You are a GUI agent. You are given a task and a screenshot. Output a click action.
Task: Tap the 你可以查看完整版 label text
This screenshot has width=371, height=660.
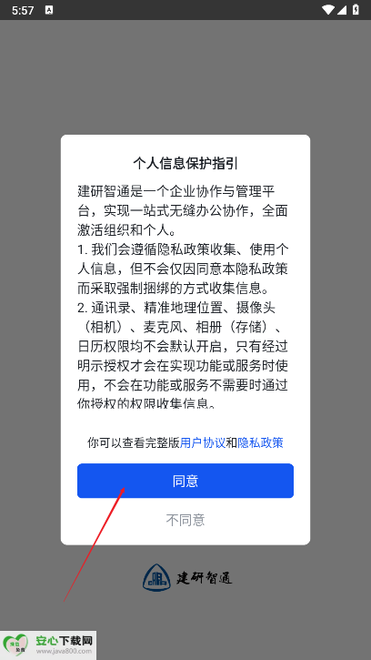click(x=134, y=442)
